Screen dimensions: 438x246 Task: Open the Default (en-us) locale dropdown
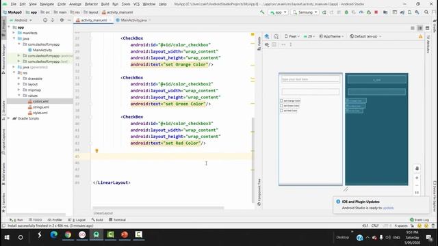(x=365, y=36)
